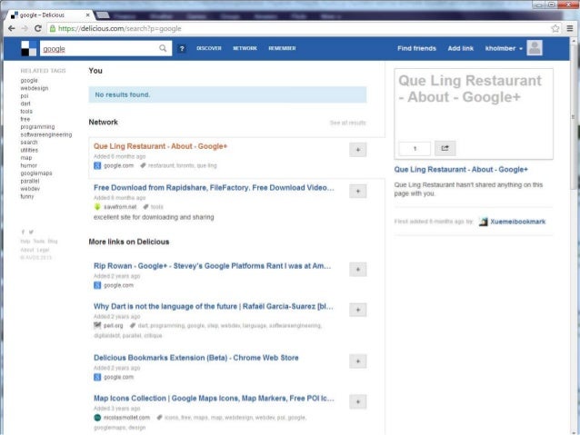Image resolution: width=580 pixels, height=435 pixels.
Task: Add Que Ling Restaurant link with plus
Action: pyautogui.click(x=357, y=150)
